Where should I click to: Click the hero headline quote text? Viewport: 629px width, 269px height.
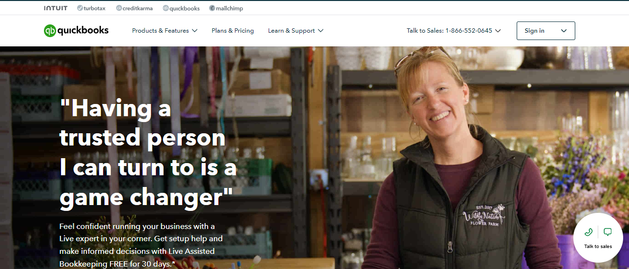(x=148, y=152)
